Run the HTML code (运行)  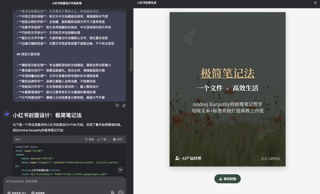(x=118, y=139)
